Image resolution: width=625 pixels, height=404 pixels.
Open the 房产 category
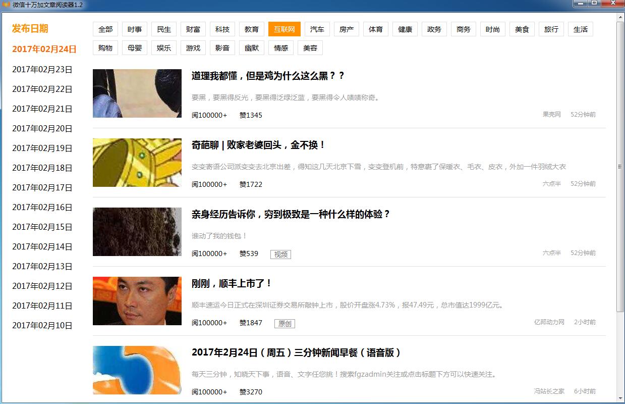pyautogui.click(x=347, y=29)
